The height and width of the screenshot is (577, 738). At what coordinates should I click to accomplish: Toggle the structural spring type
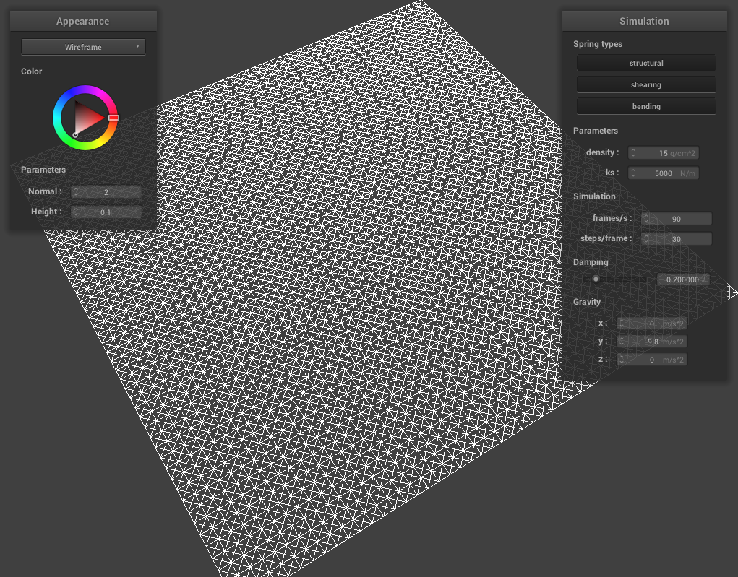tap(645, 63)
